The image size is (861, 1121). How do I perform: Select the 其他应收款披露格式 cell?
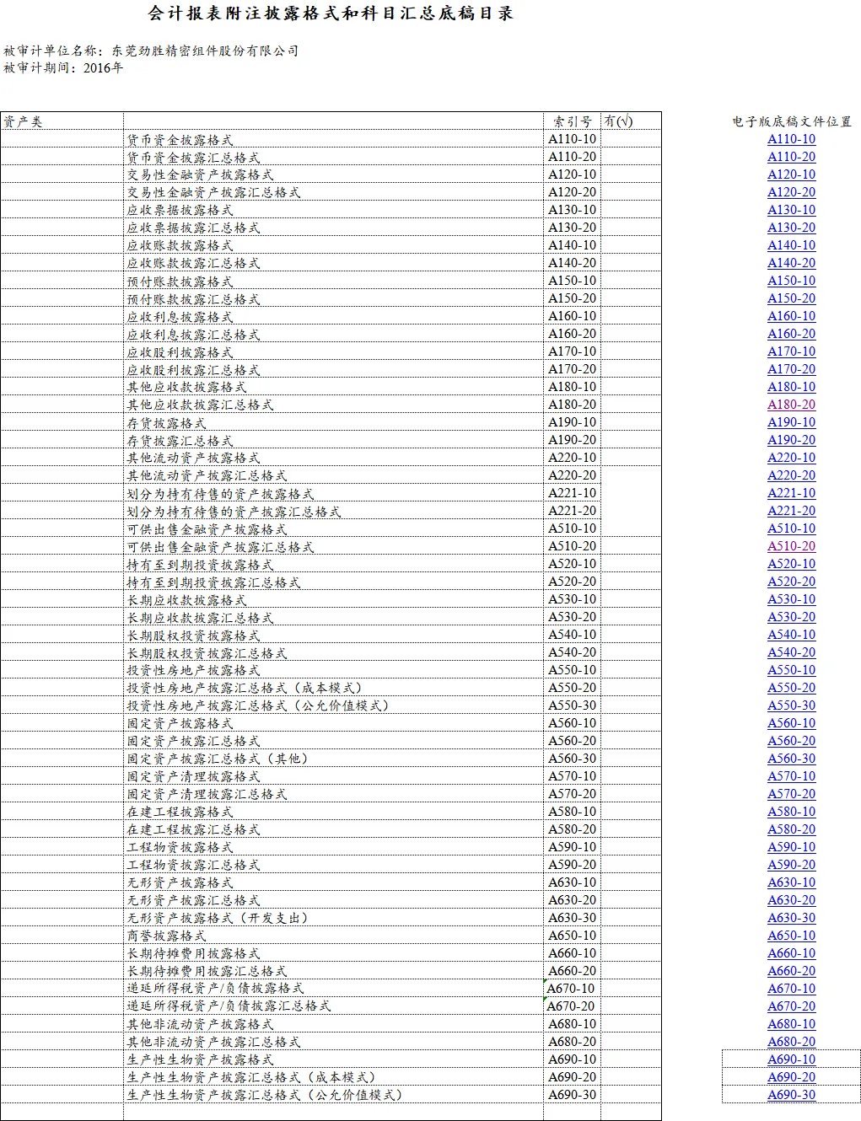tap(333, 387)
